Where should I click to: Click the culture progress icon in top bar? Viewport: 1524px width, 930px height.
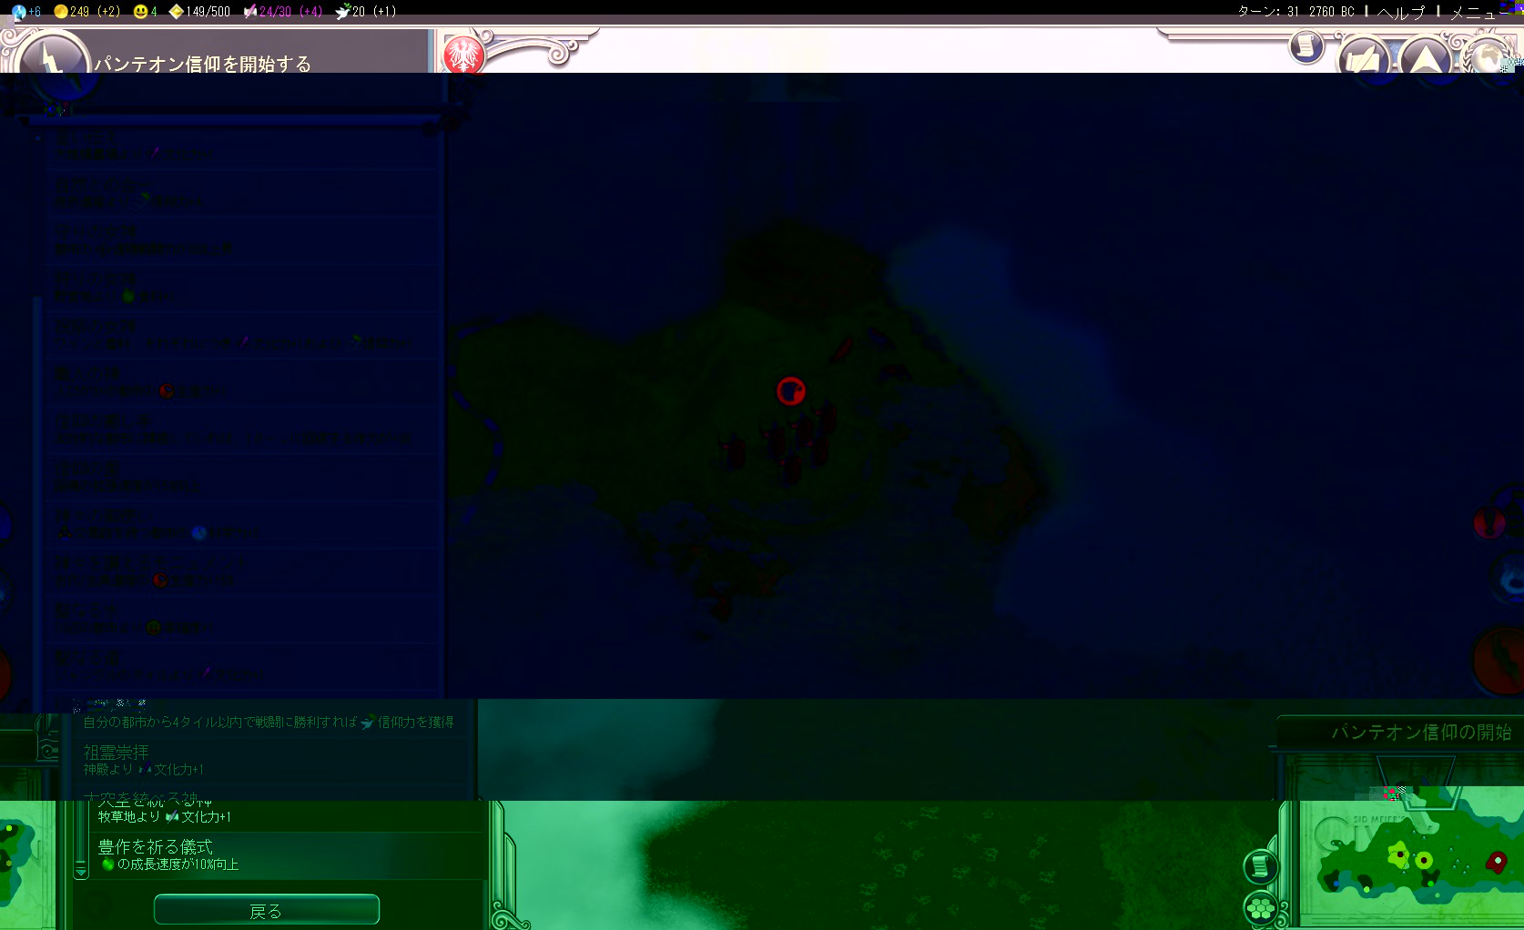pyautogui.click(x=249, y=12)
